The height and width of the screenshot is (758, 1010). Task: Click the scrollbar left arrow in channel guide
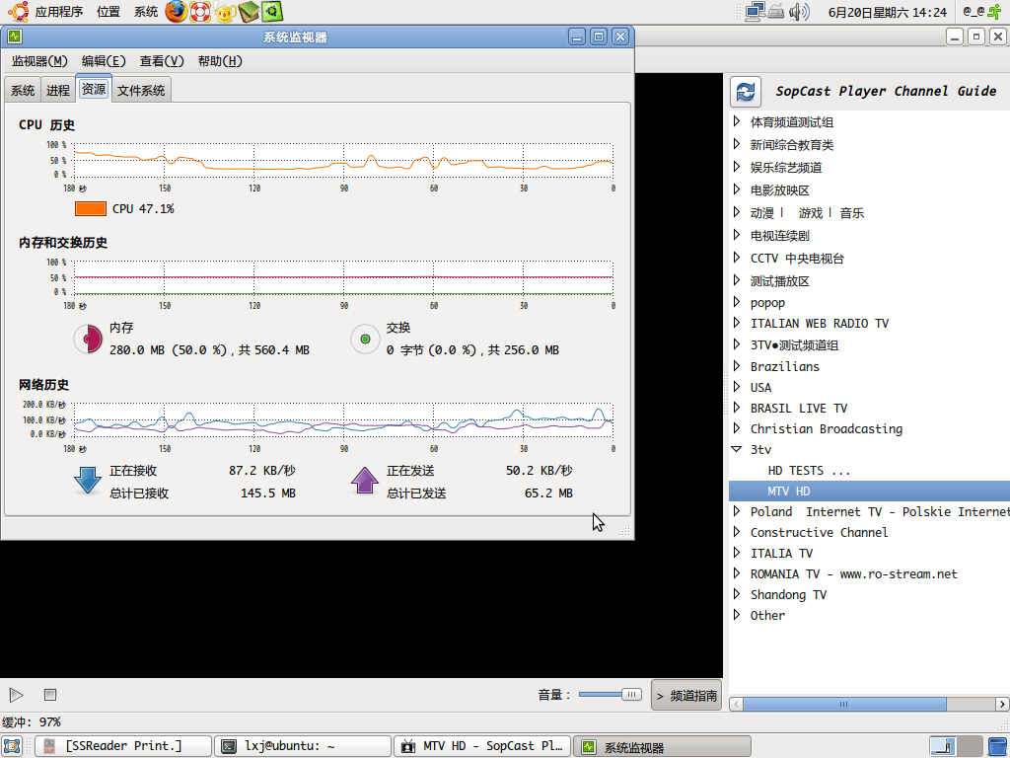(x=736, y=704)
